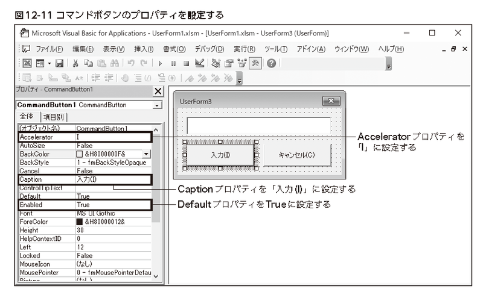Viewport: 483px width, 298px height.
Task: Open the デバッグ(D) menu
Action: click(210, 49)
